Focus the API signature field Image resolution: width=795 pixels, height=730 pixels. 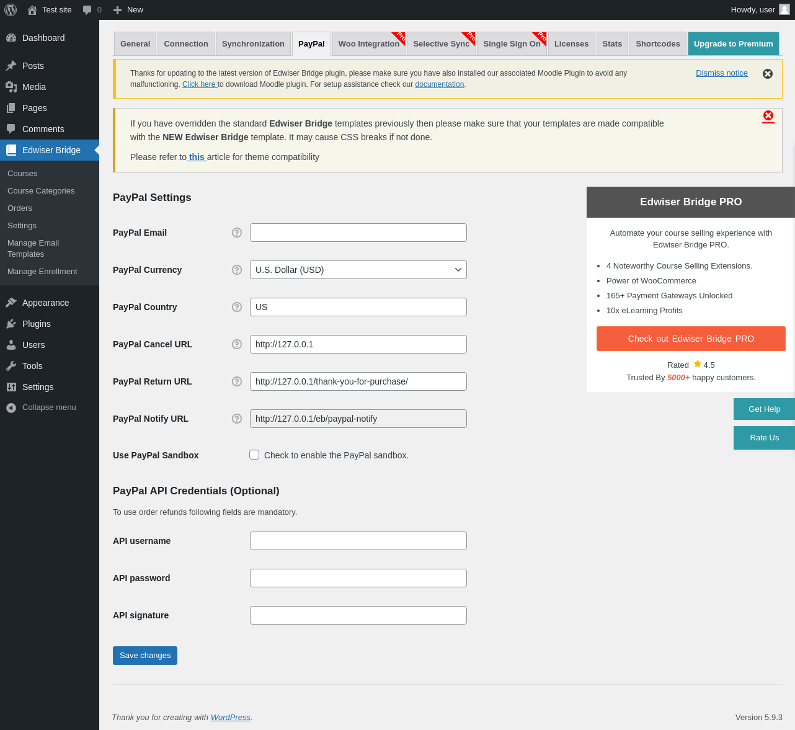point(358,615)
